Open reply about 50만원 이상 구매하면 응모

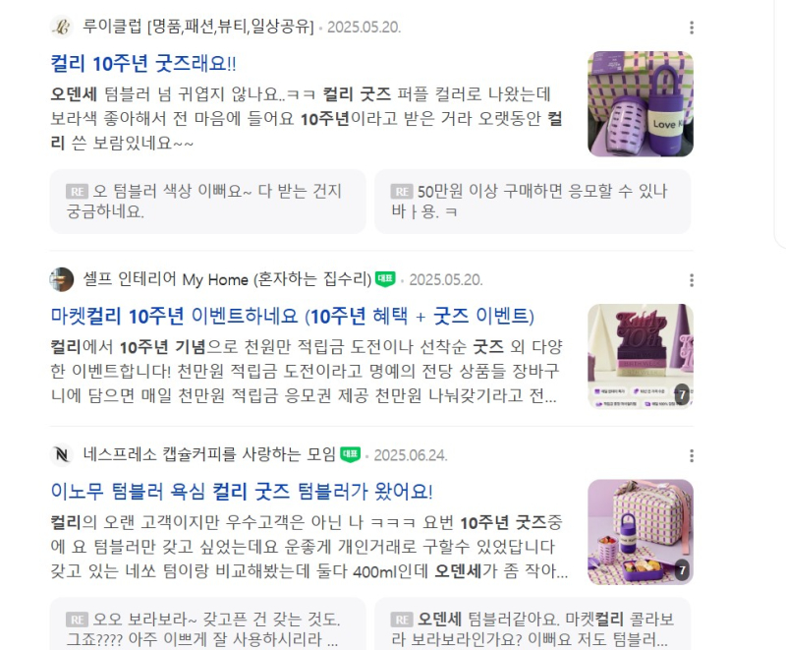533,202
